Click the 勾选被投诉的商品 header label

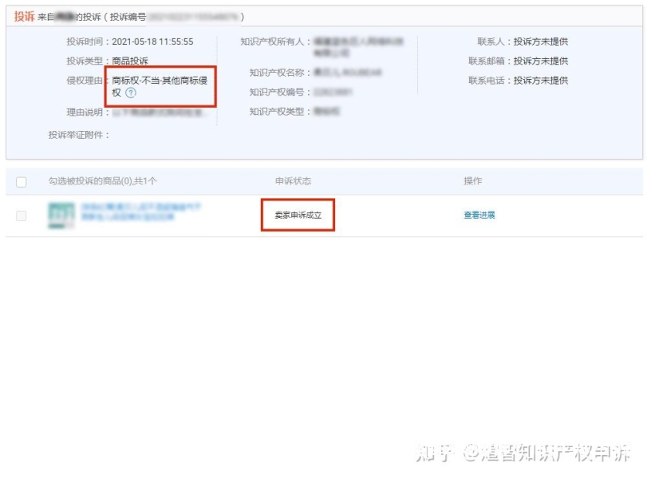[x=102, y=181]
